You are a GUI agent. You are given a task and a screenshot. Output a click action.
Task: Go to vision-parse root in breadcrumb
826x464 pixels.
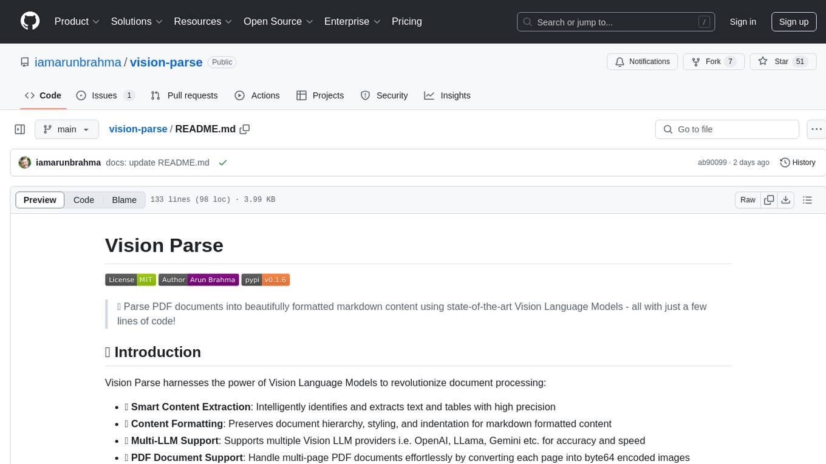coord(138,129)
